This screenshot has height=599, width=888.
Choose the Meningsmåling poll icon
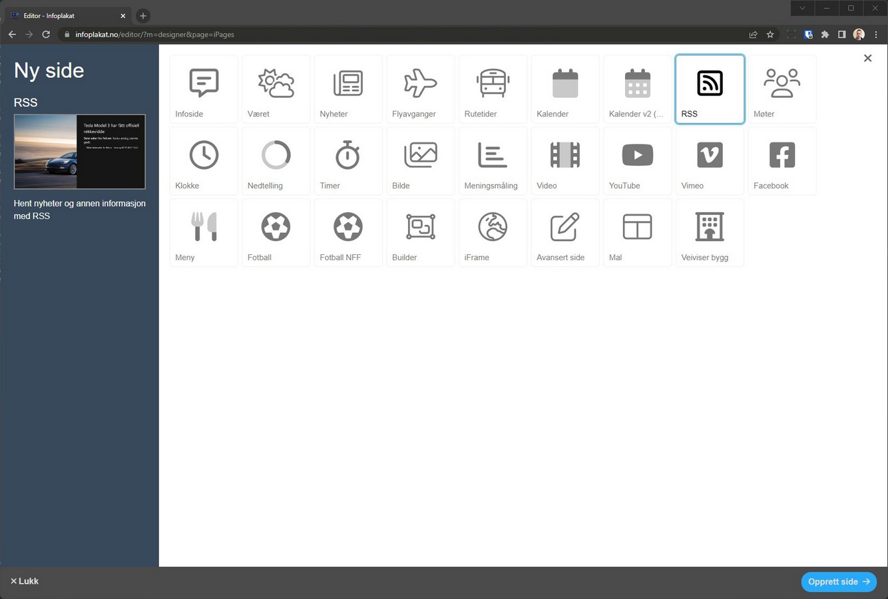[x=493, y=161]
